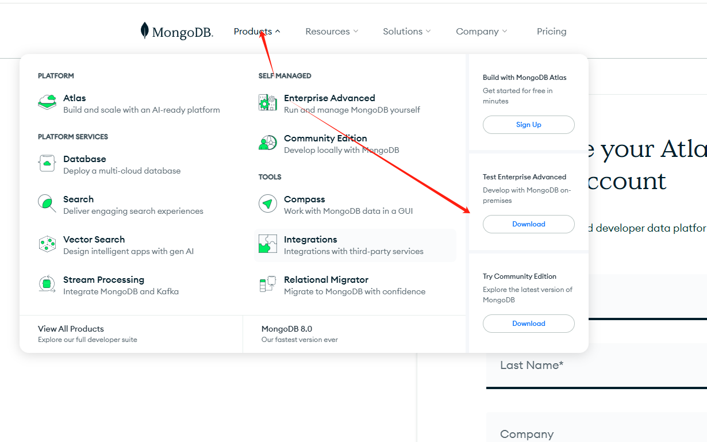Click the Enterprise Advanced gear icon
The height and width of the screenshot is (442, 707).
[268, 102]
